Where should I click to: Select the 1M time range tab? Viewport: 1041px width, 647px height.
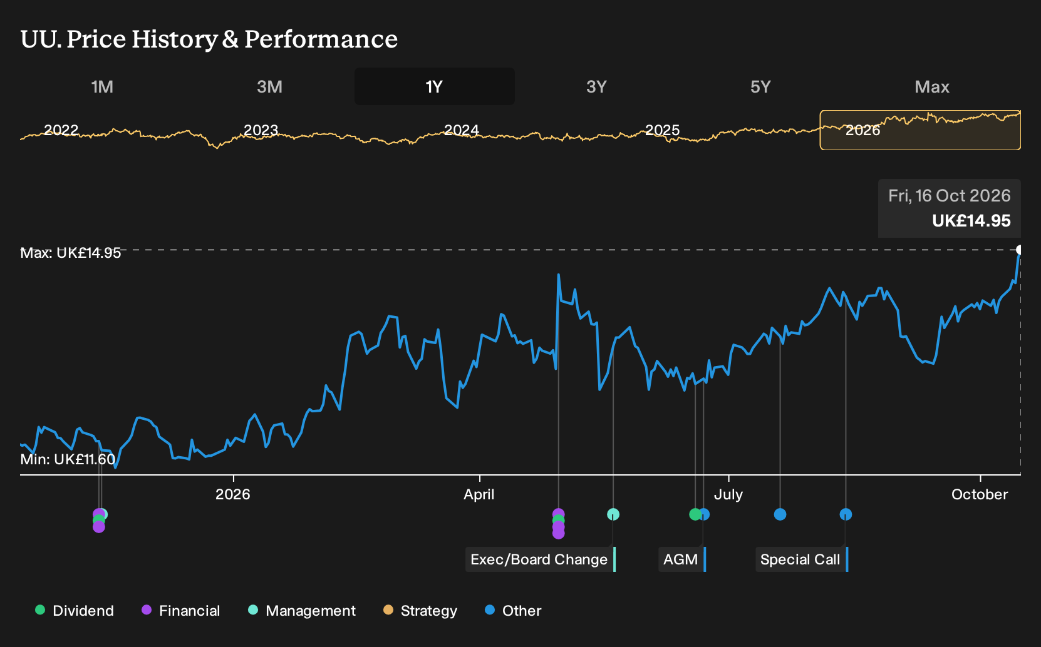[x=102, y=86]
